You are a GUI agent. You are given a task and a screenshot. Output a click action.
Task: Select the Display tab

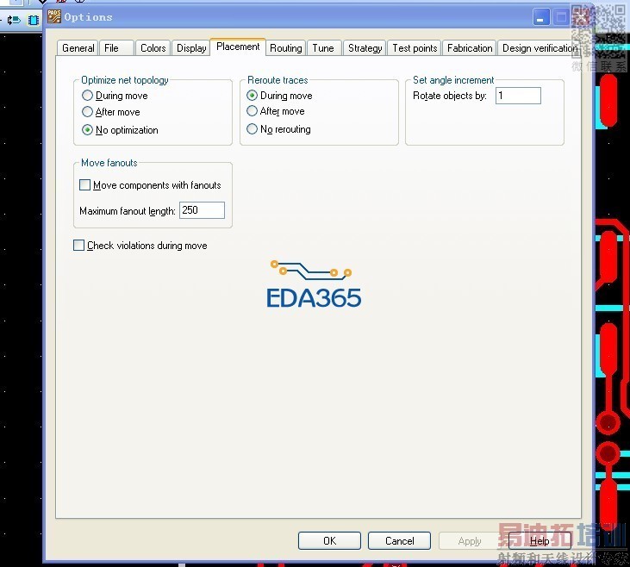[x=191, y=48]
